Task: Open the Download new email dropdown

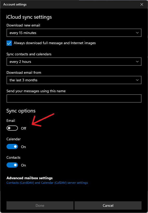Action: click(74, 33)
